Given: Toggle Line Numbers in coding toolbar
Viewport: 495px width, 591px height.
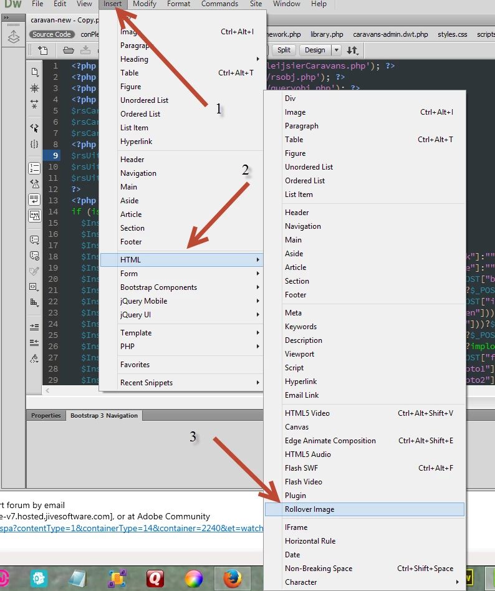Looking at the screenshot, I should [x=34, y=168].
